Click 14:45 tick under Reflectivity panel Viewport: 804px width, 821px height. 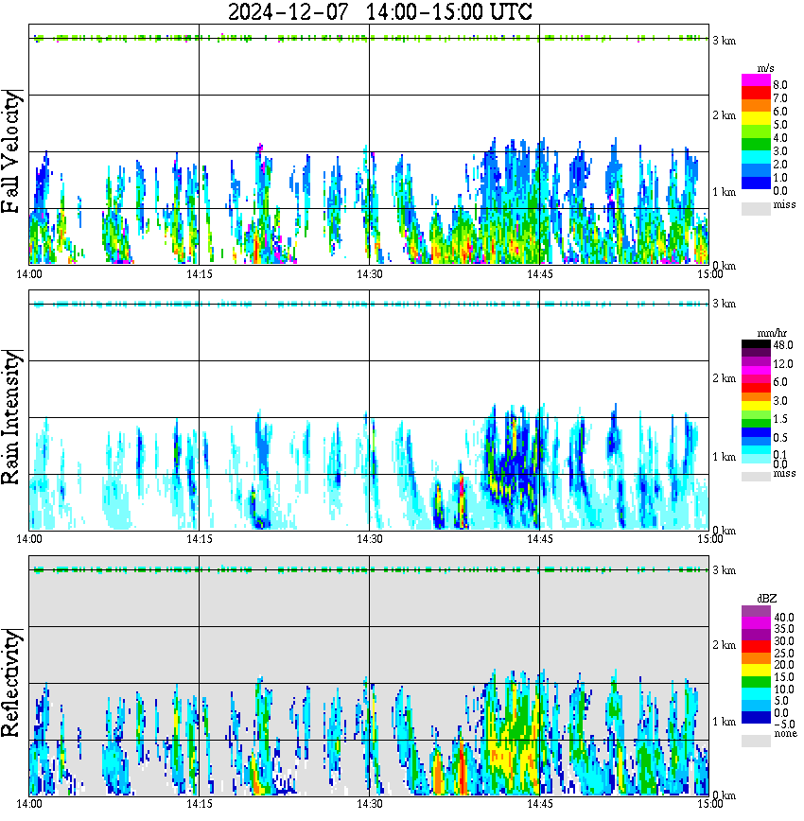point(539,804)
